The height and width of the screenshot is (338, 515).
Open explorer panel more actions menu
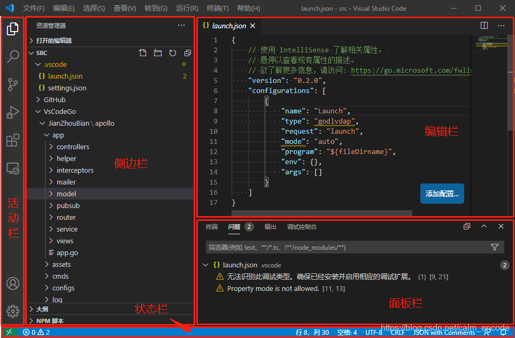point(181,25)
